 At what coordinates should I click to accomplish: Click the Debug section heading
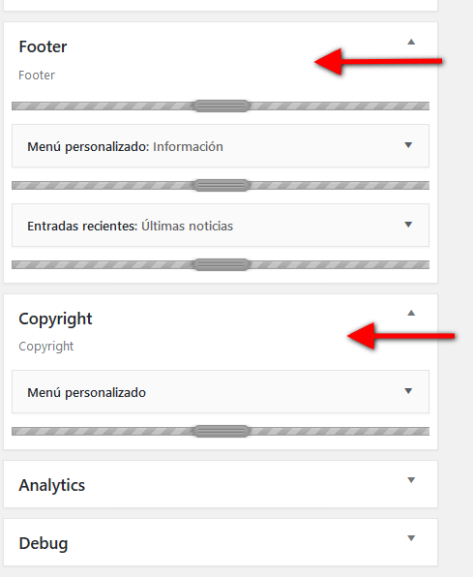pyautogui.click(x=44, y=543)
